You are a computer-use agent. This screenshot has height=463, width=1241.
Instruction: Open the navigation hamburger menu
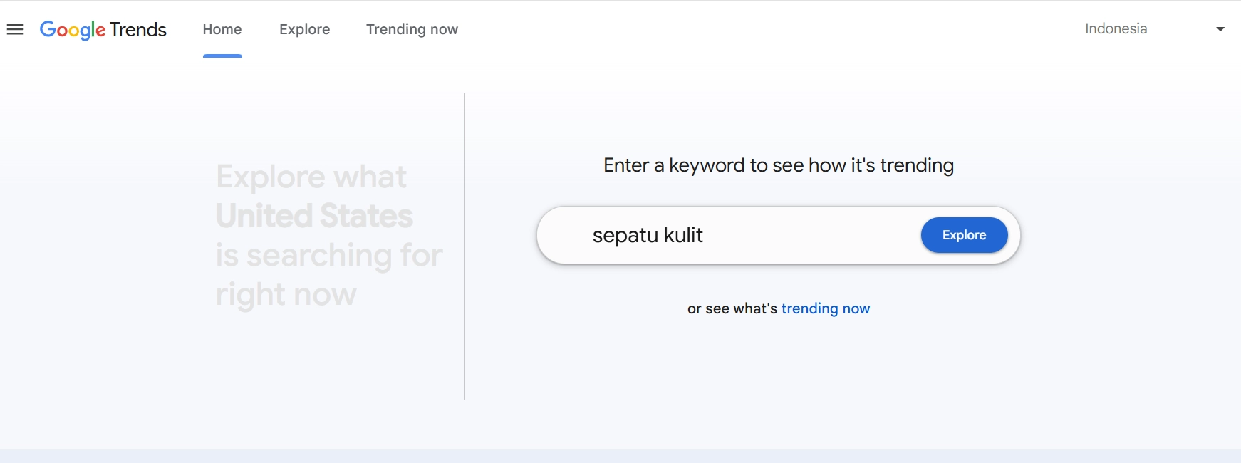tap(15, 28)
